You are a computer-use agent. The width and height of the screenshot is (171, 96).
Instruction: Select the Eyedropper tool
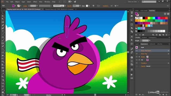point(3,74)
